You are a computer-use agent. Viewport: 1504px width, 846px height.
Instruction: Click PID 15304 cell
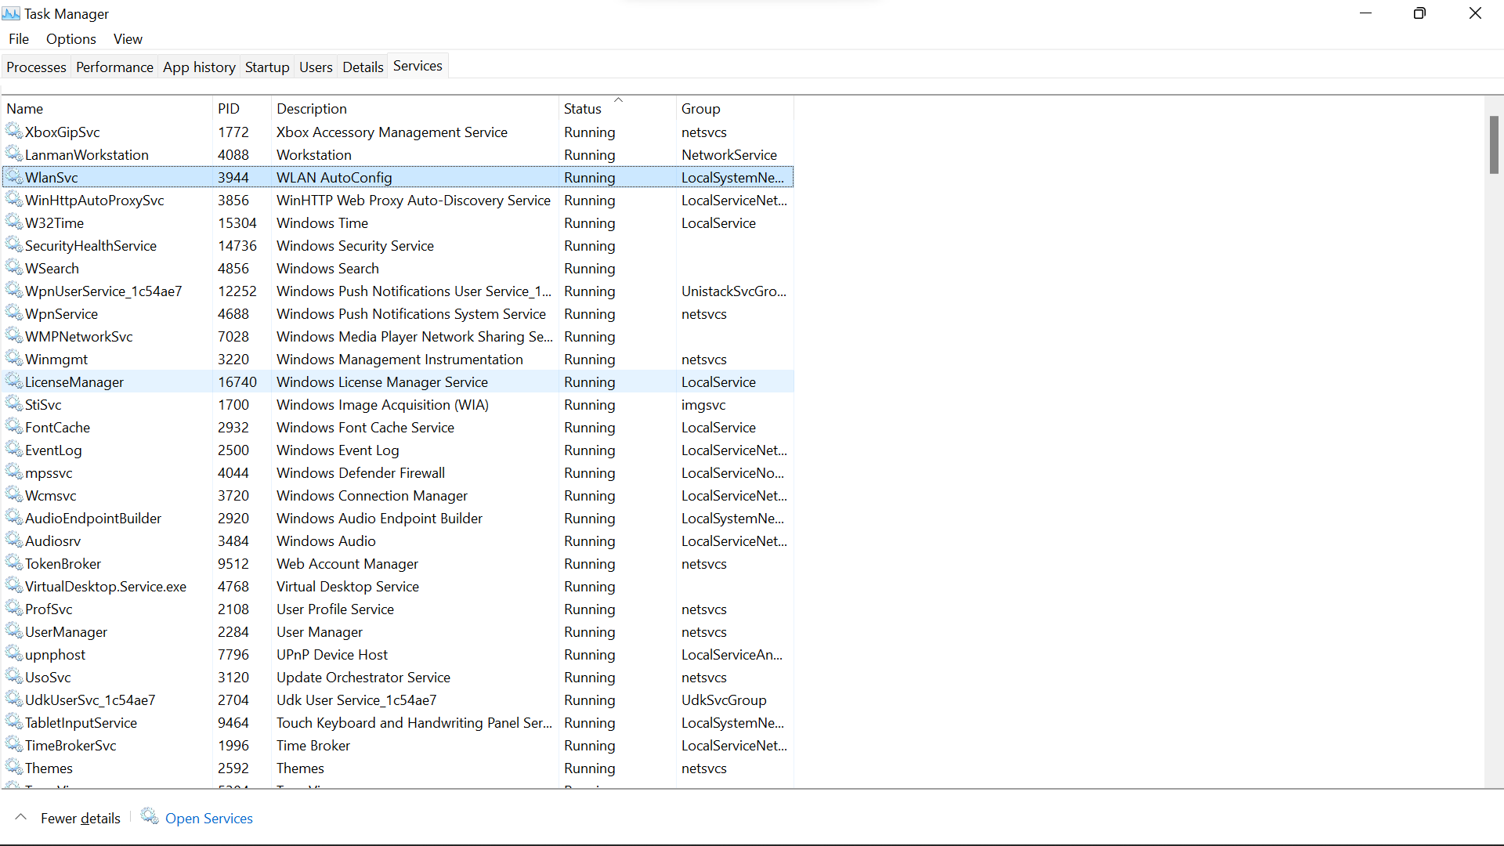237,222
